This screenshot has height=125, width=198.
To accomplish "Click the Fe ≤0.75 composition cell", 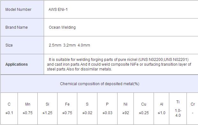I will (67, 109).
